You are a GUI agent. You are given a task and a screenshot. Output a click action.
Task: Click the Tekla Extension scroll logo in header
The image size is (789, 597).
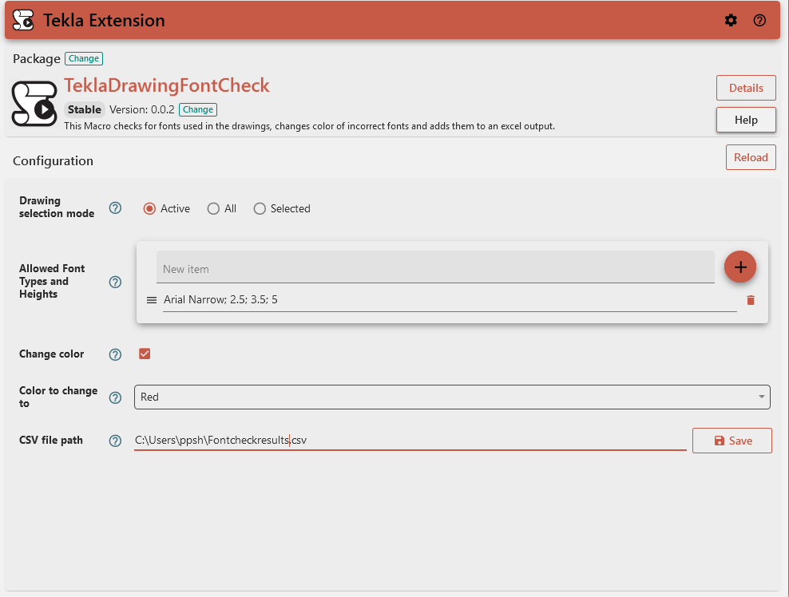click(23, 20)
